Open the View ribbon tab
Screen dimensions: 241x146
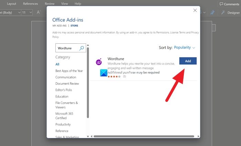64,4
